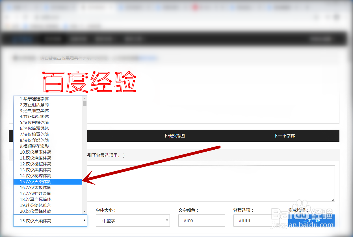The height and width of the screenshot is (237, 353).
Task: Open font combo box showing 15.汉仪火柴体简
Action: pyautogui.click(x=50, y=221)
